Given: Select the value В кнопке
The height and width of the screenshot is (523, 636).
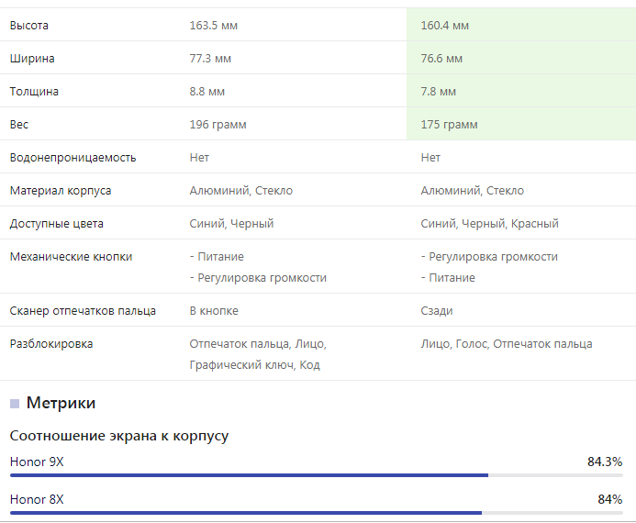Looking at the screenshot, I should tap(214, 310).
